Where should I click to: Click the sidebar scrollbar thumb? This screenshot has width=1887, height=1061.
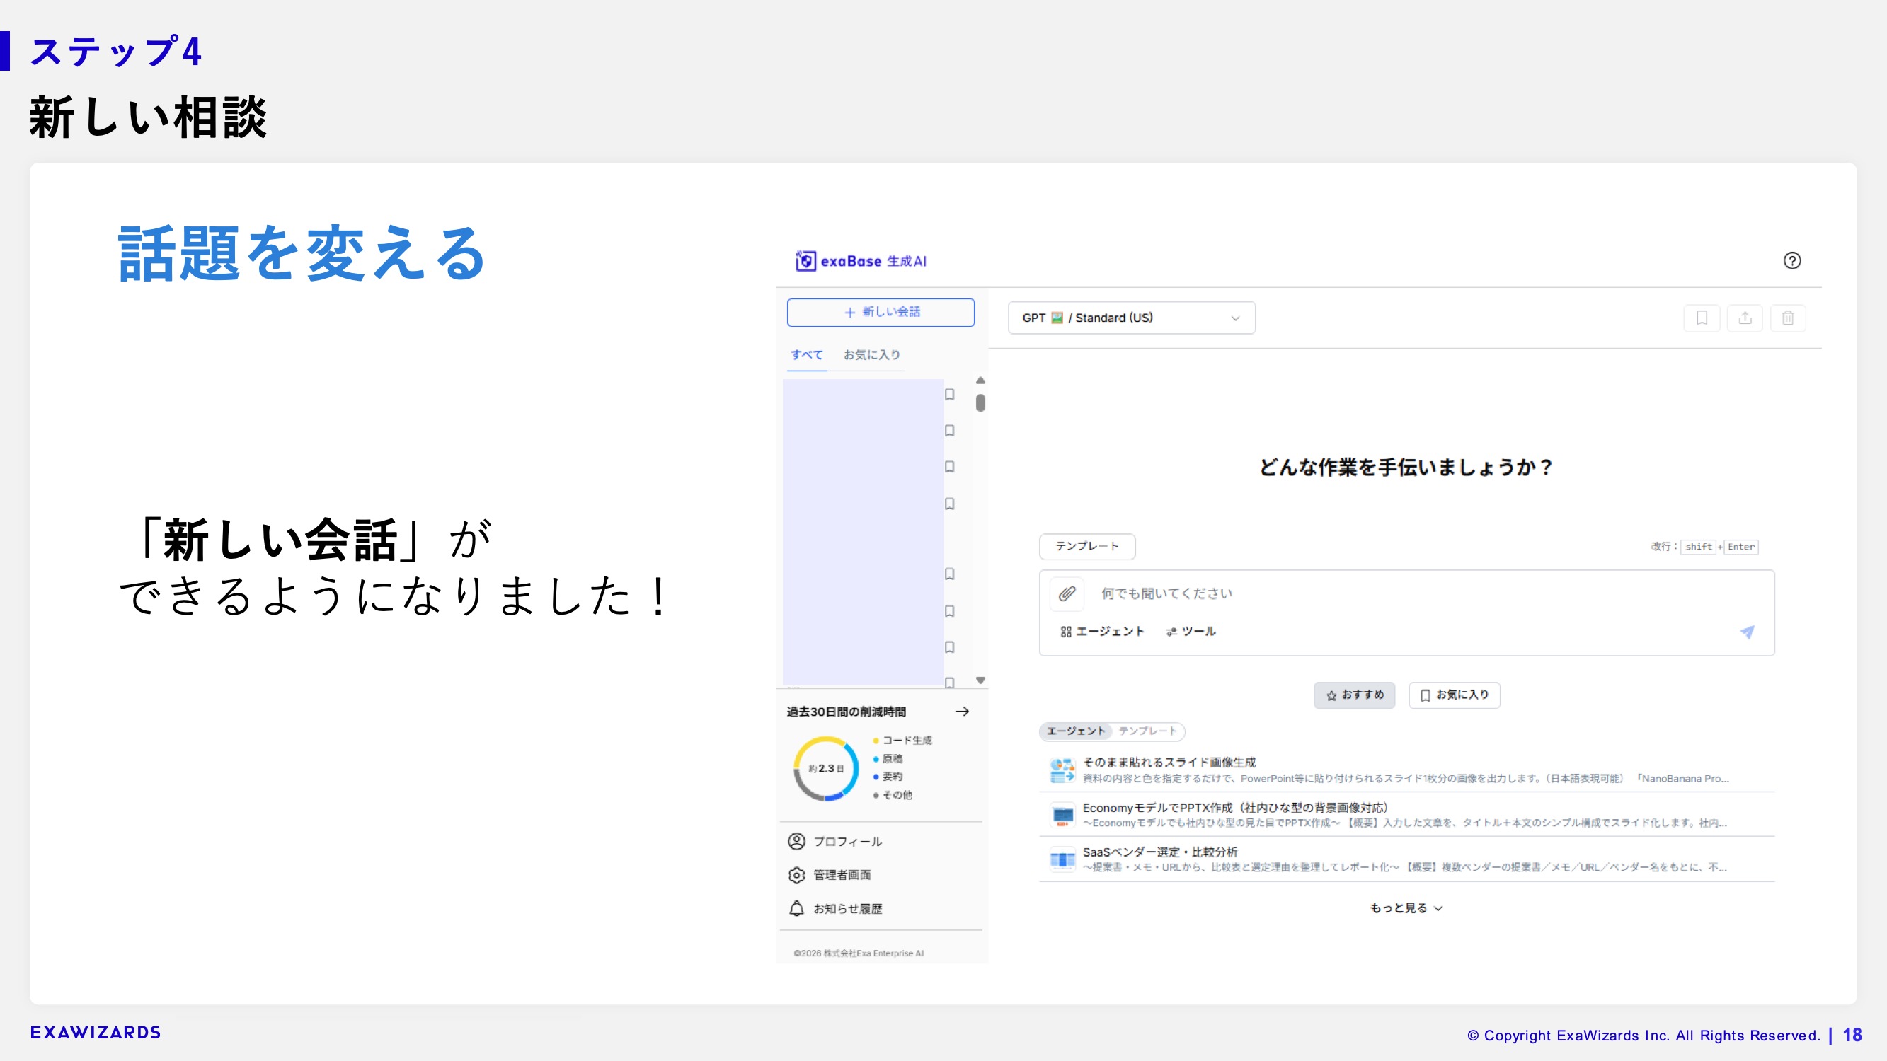coord(980,402)
